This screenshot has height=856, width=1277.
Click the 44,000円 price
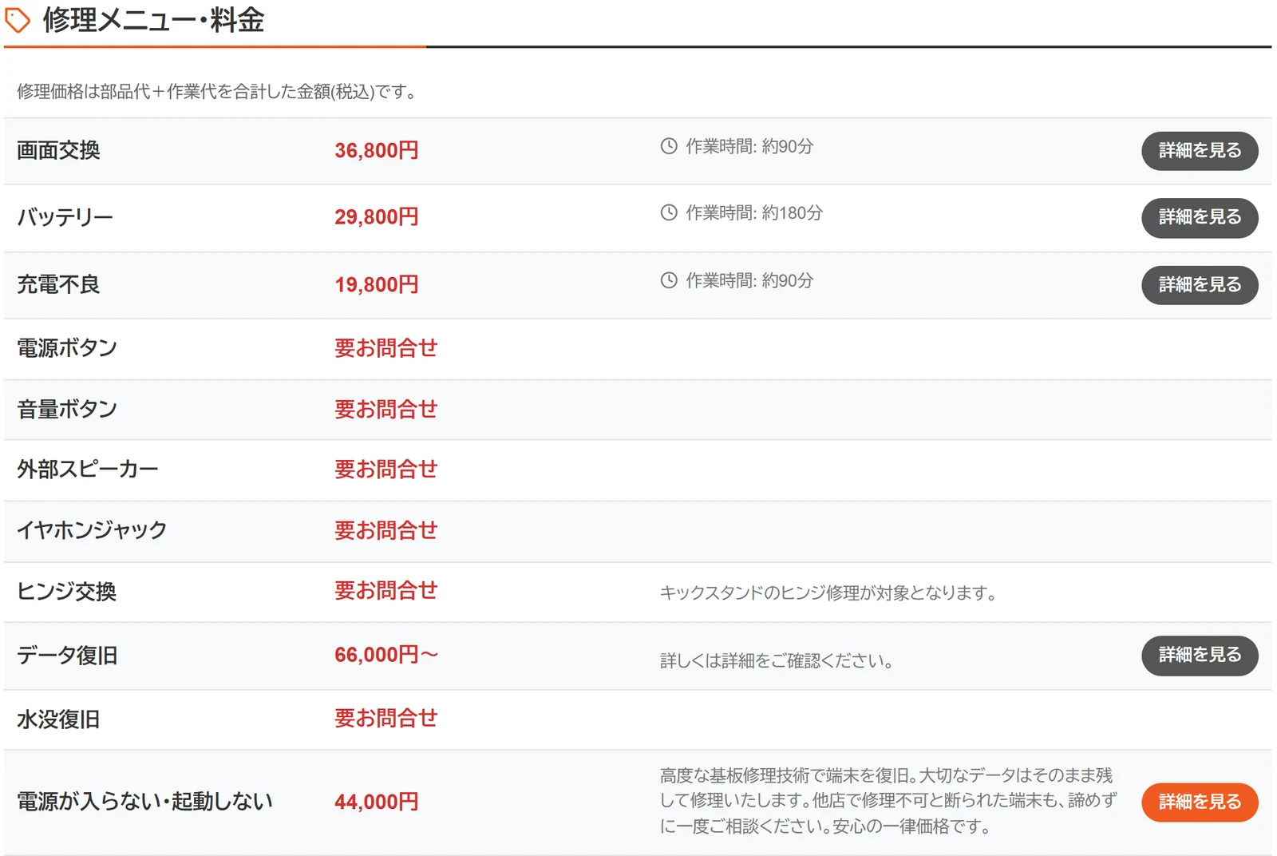(377, 802)
